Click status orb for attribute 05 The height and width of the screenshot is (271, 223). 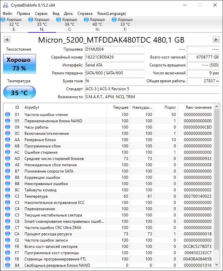point(8,121)
